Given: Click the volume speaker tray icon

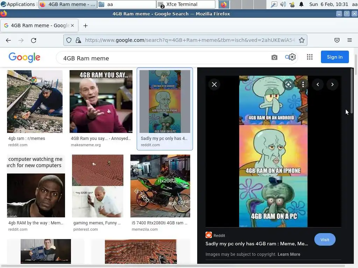Looking at the screenshot, I should point(283,4).
